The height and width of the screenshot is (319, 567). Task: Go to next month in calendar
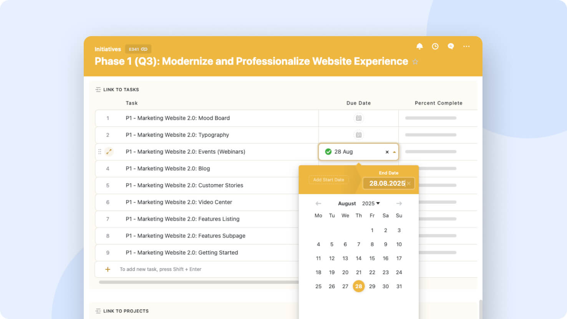pyautogui.click(x=399, y=203)
